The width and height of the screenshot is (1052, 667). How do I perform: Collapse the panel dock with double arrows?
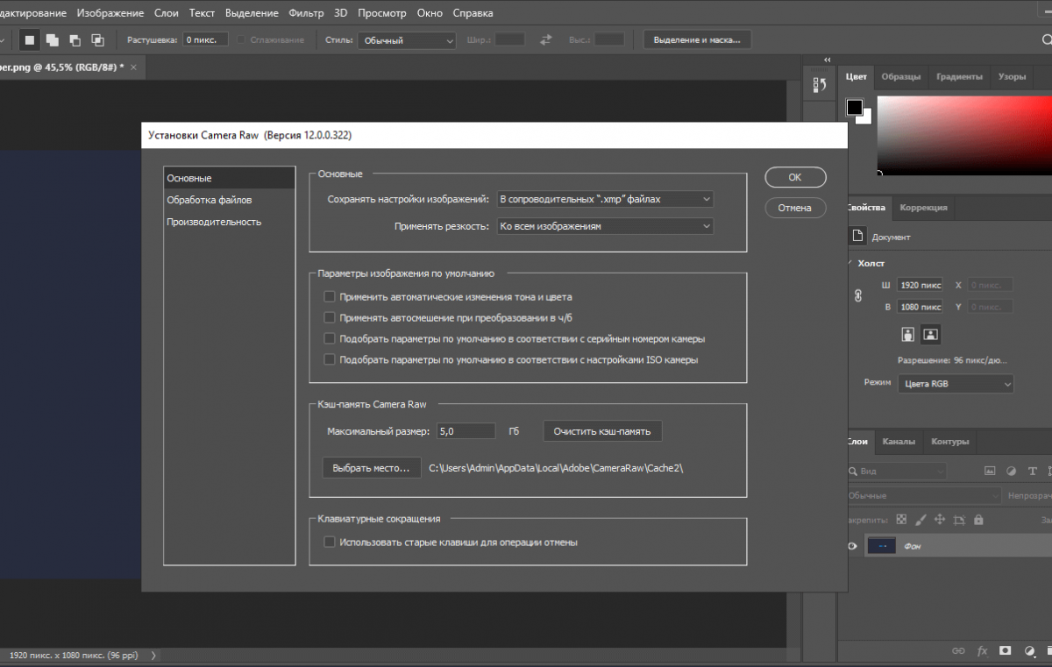click(826, 60)
